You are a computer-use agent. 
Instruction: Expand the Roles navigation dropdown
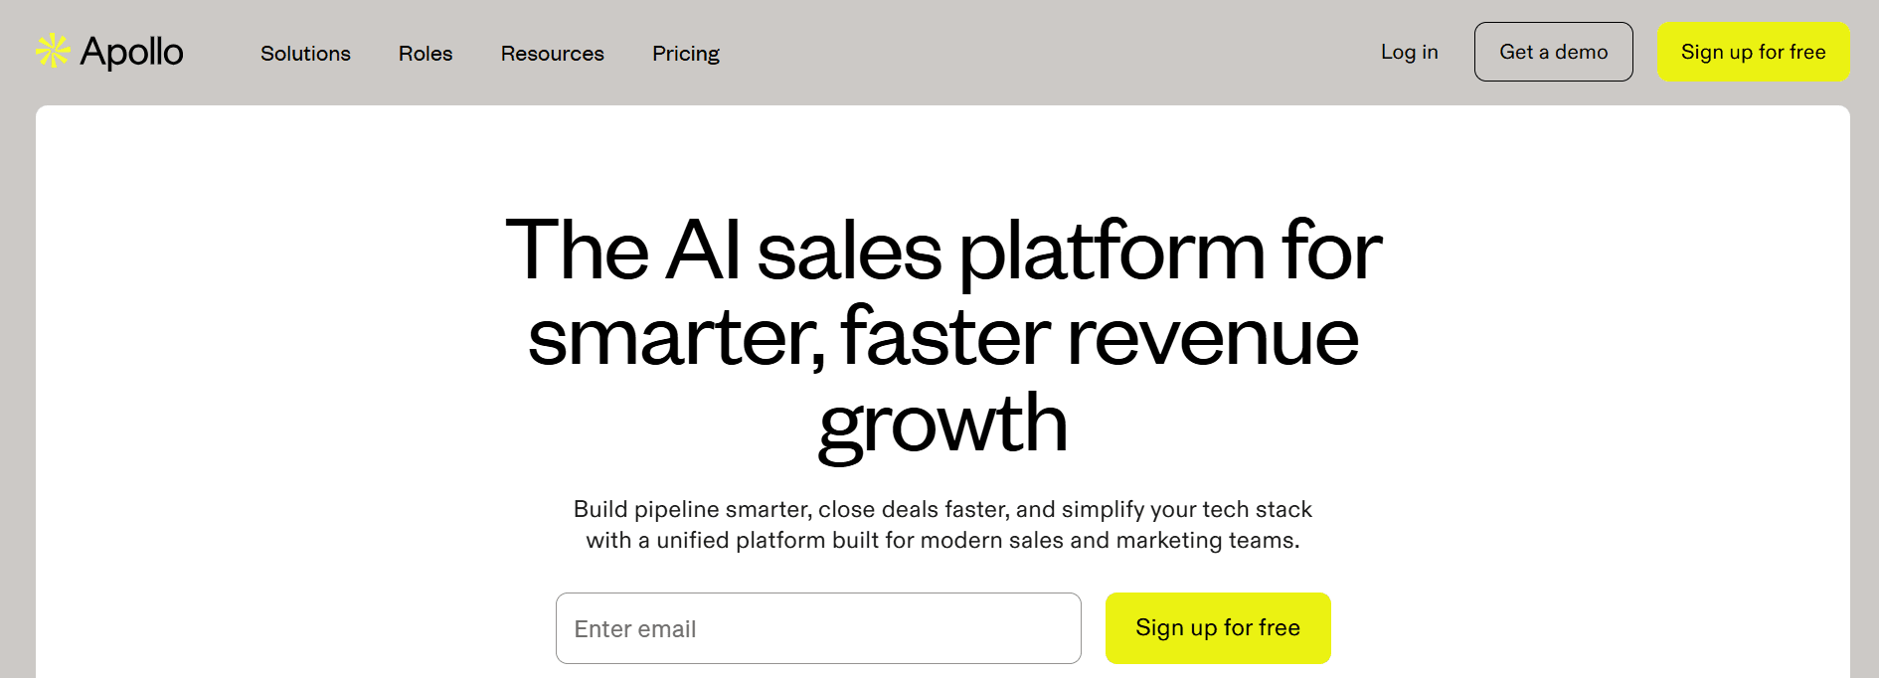tap(425, 54)
